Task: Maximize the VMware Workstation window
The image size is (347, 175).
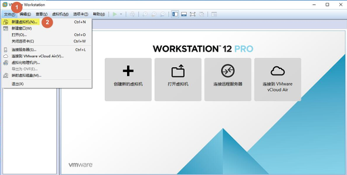Action: 327,5
